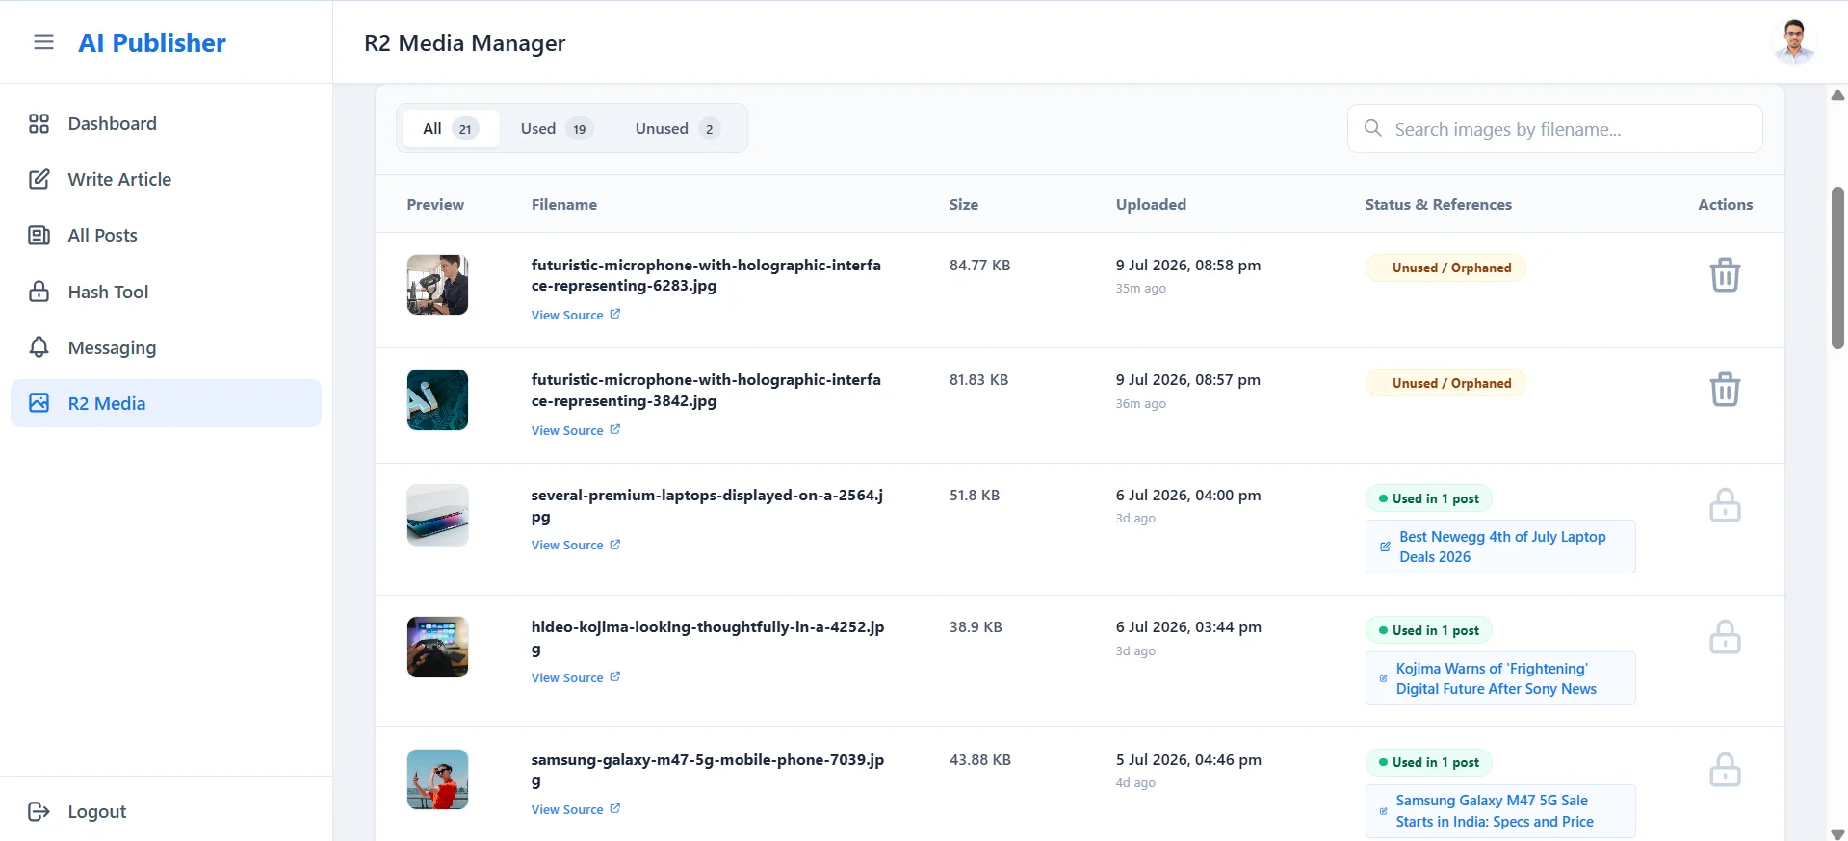Click the premium laptops preview thumbnail
The image size is (1848, 841).
click(437, 515)
